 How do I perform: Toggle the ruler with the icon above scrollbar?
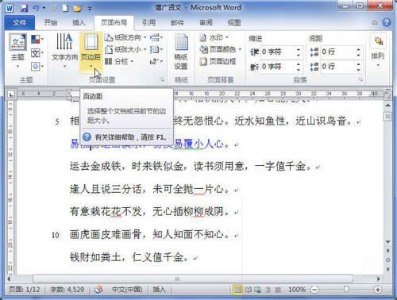[x=387, y=95]
